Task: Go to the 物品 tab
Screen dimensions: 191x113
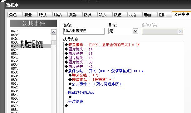Action: click(x=60, y=15)
